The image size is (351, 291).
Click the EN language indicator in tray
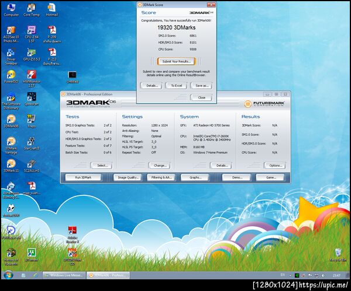tap(283, 275)
